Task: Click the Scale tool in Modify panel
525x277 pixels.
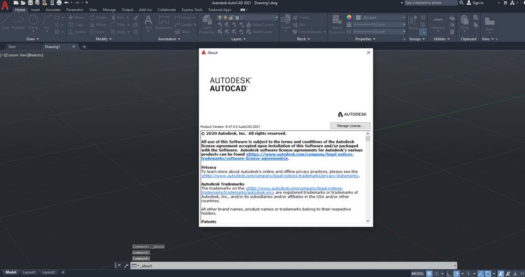Action: 97,32
